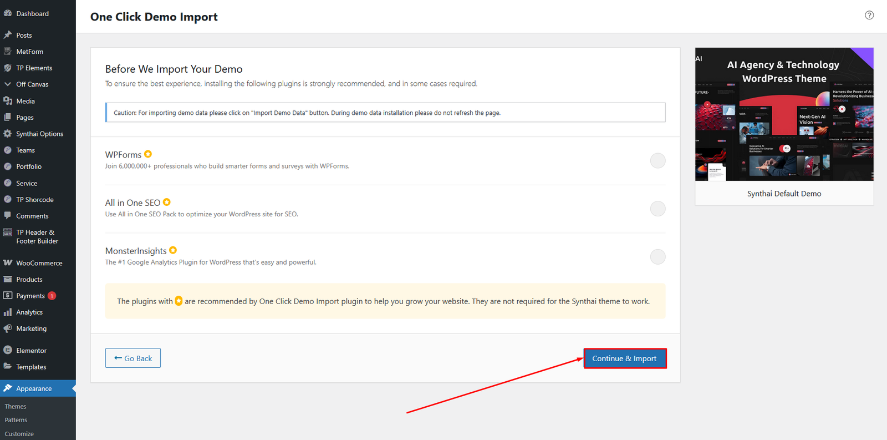
Task: Click the Templates folder icon
Action: point(8,367)
